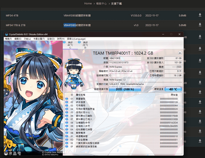This screenshot has height=158, width=205.
Task: Click the power-on count value 9 次
Action: [173, 71]
